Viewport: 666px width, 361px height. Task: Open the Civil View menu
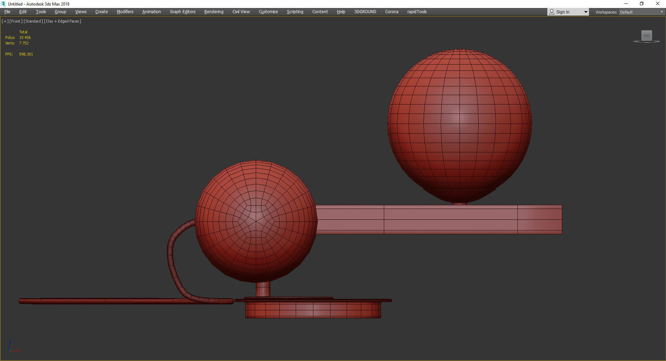pyautogui.click(x=241, y=12)
